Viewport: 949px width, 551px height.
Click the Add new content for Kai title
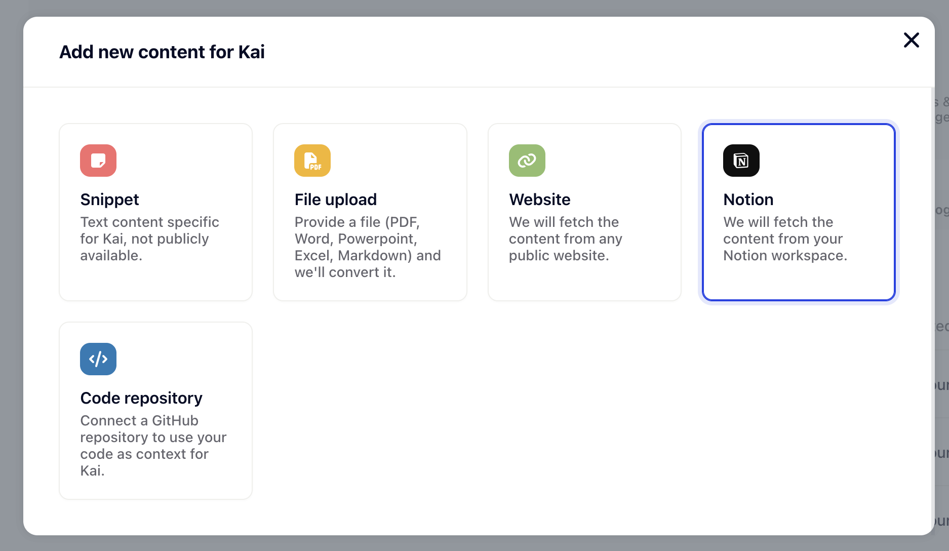[x=162, y=52]
